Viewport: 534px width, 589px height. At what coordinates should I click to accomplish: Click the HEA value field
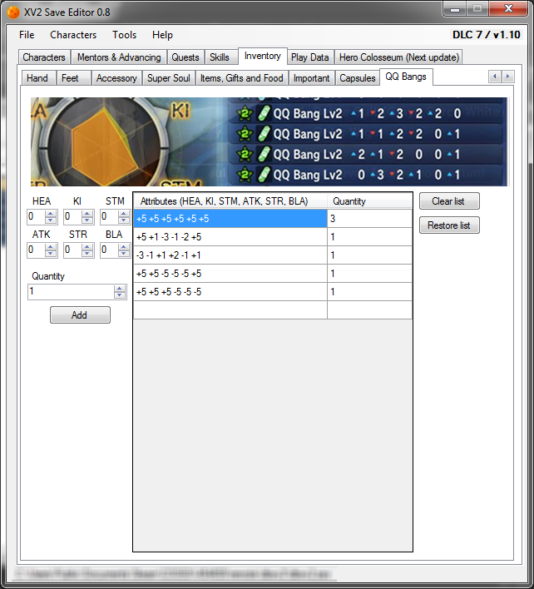point(36,217)
